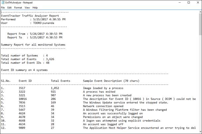202x134 pixels.
Task: Maximize the Notepad window
Action: (189, 2)
